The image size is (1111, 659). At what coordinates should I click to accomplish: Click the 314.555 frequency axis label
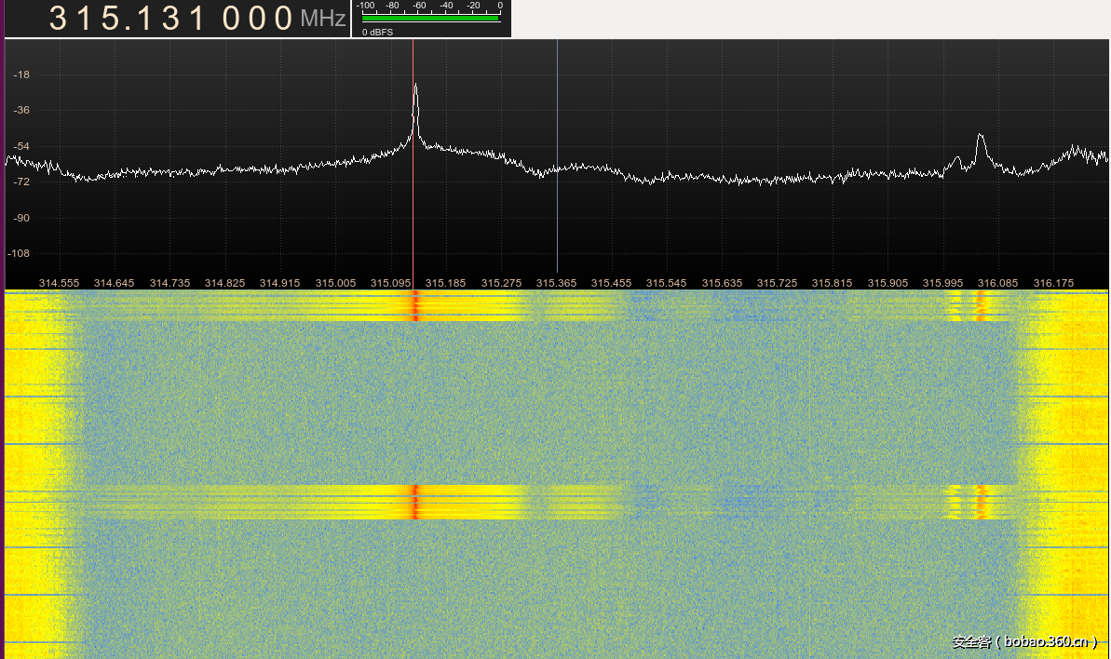pos(59,282)
